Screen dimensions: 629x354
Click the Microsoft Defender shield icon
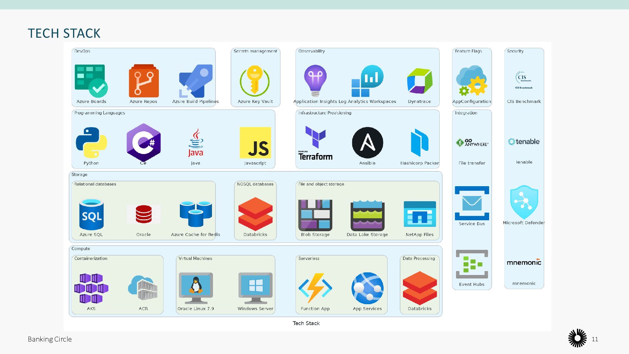(524, 202)
